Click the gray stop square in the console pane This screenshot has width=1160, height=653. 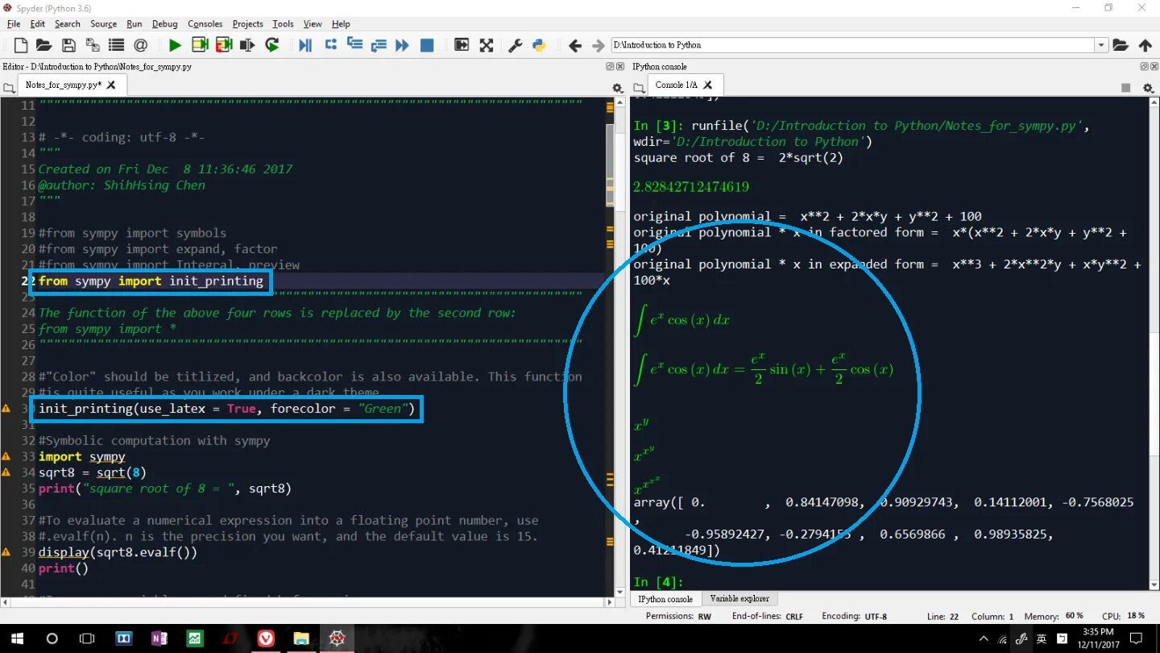tap(1126, 87)
